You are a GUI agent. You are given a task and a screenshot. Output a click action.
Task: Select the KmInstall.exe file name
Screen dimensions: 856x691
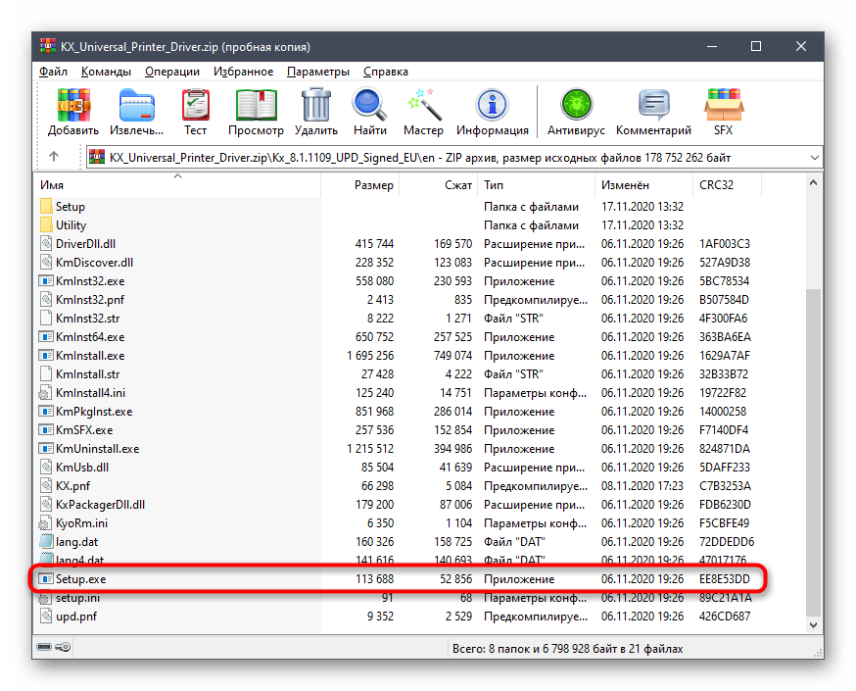(90, 356)
